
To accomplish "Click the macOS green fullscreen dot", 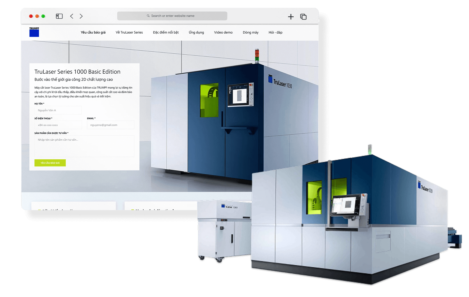I will (x=43, y=16).
